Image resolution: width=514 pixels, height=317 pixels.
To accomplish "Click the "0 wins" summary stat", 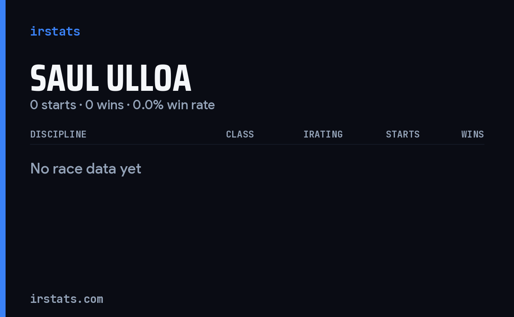I will [x=105, y=105].
